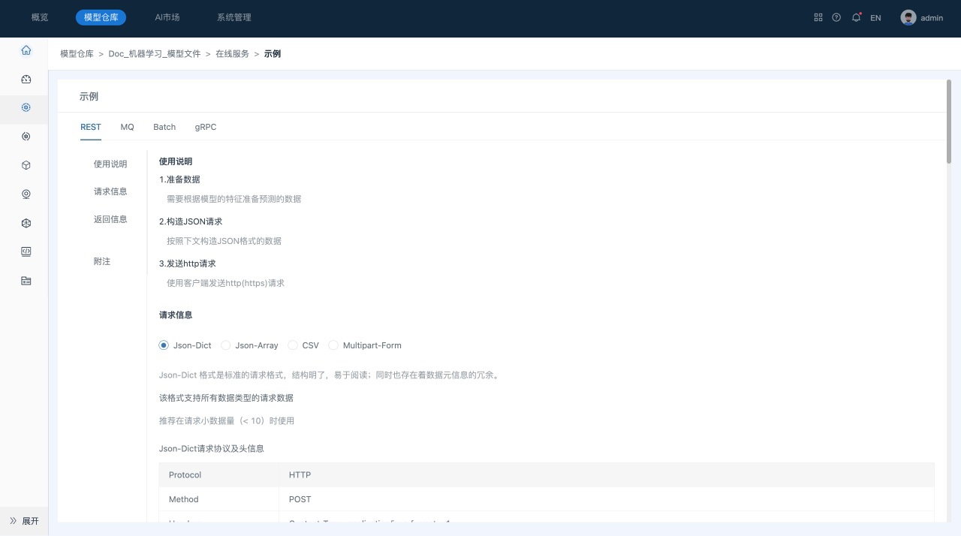Click the code monitor icon in sidebar

point(26,252)
